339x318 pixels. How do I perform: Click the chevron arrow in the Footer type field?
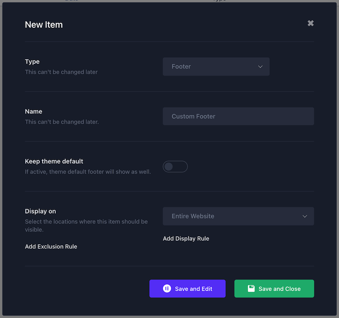[x=260, y=67]
